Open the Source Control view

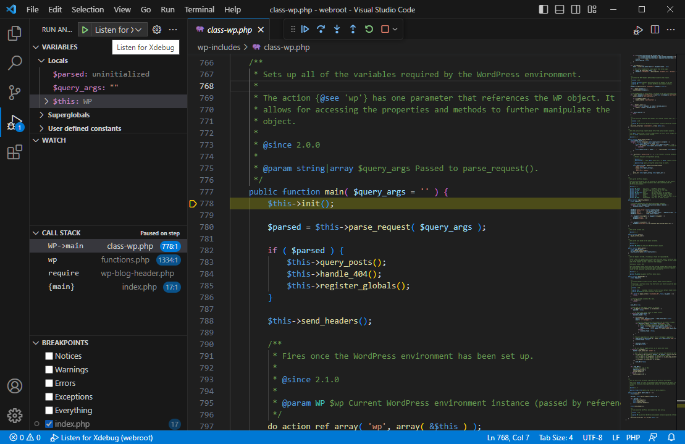[x=14, y=93]
